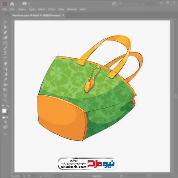Open the Object menu

coord(22,9)
